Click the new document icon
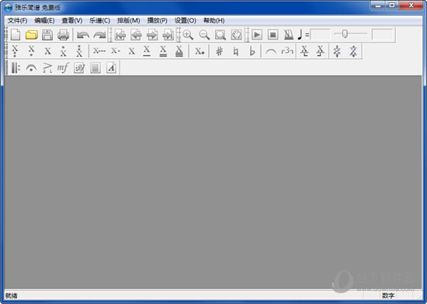The width and height of the screenshot is (427, 304). 16,35
